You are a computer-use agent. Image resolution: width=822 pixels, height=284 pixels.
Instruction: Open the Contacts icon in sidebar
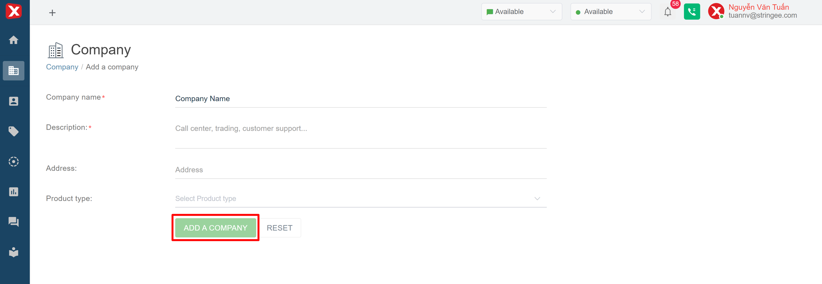14,101
